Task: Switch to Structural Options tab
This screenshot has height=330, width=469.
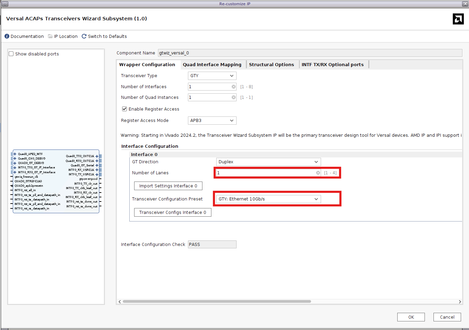Action: point(271,65)
